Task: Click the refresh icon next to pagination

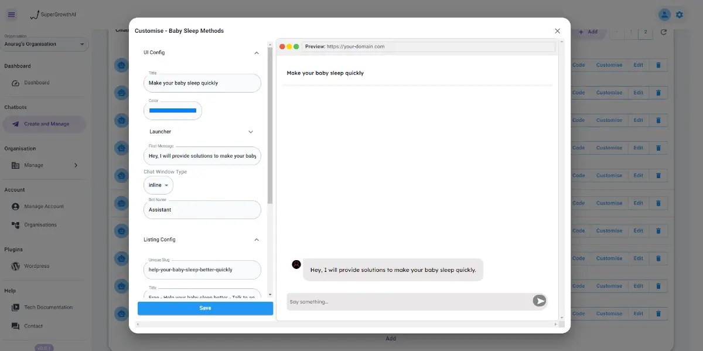Action: (664, 32)
